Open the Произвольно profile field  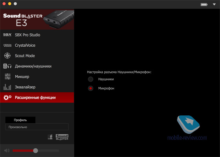tap(37, 127)
